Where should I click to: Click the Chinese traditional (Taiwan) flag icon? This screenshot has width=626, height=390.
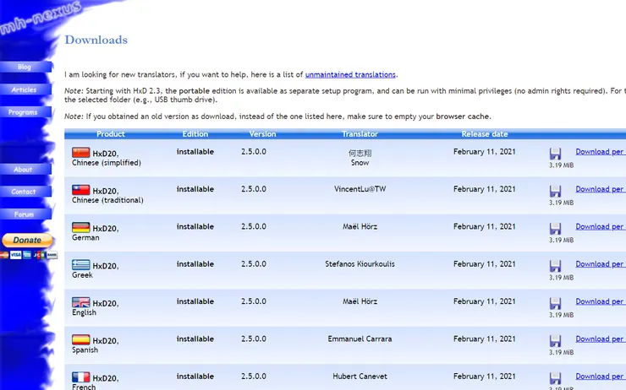(80, 190)
